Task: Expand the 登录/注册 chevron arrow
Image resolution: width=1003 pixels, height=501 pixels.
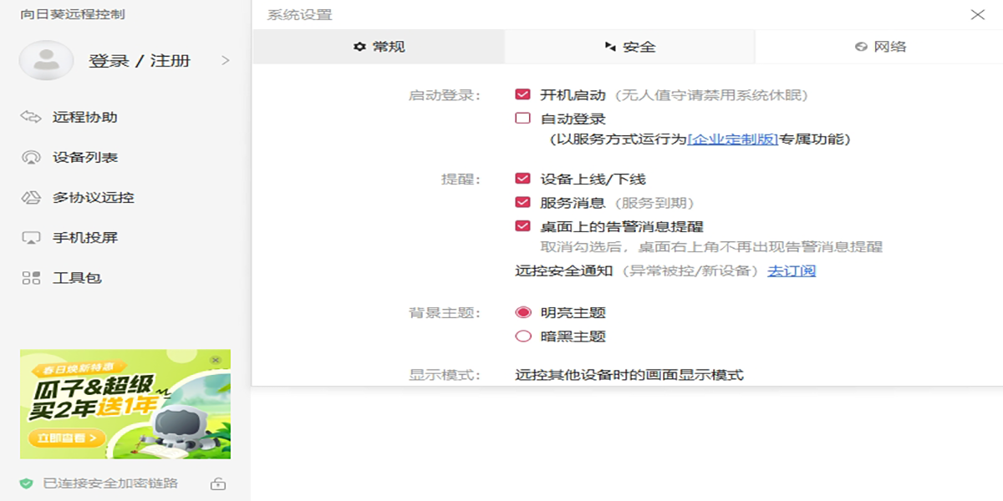Action: pyautogui.click(x=225, y=60)
